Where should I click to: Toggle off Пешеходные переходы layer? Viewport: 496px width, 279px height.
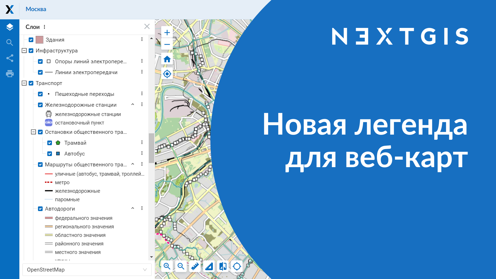coord(40,94)
